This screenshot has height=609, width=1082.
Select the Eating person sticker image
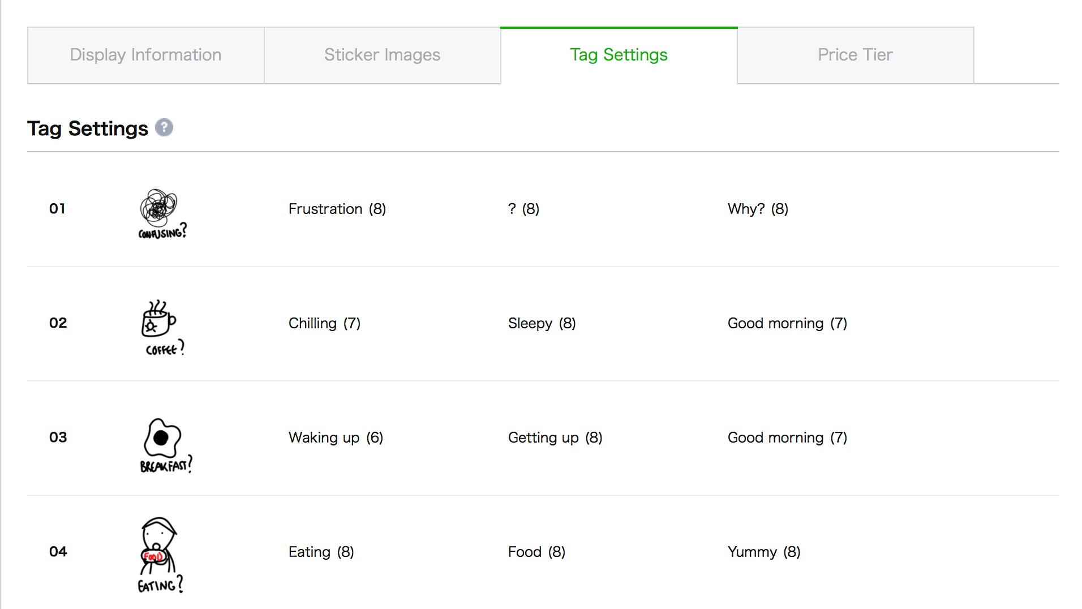pos(161,555)
